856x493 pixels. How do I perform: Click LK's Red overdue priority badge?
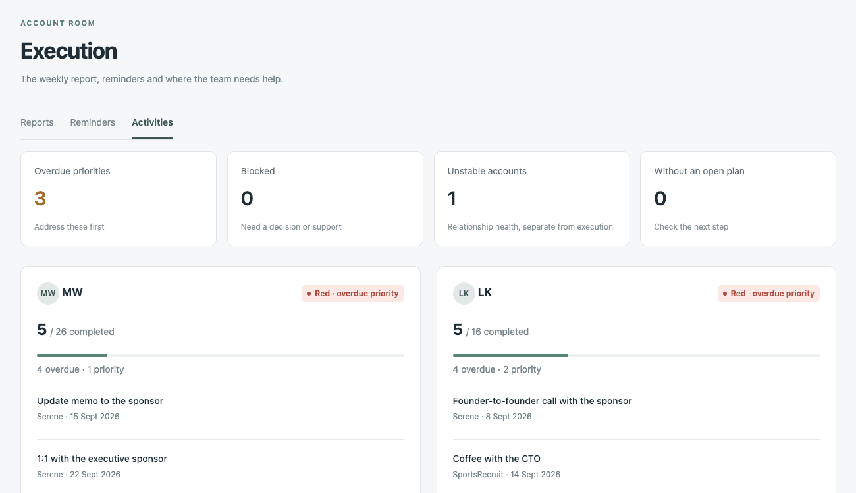tap(768, 294)
